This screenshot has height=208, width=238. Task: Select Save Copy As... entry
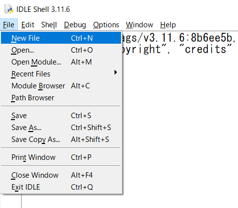61,139
